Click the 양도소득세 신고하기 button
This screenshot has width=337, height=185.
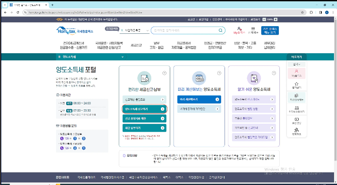144,109
